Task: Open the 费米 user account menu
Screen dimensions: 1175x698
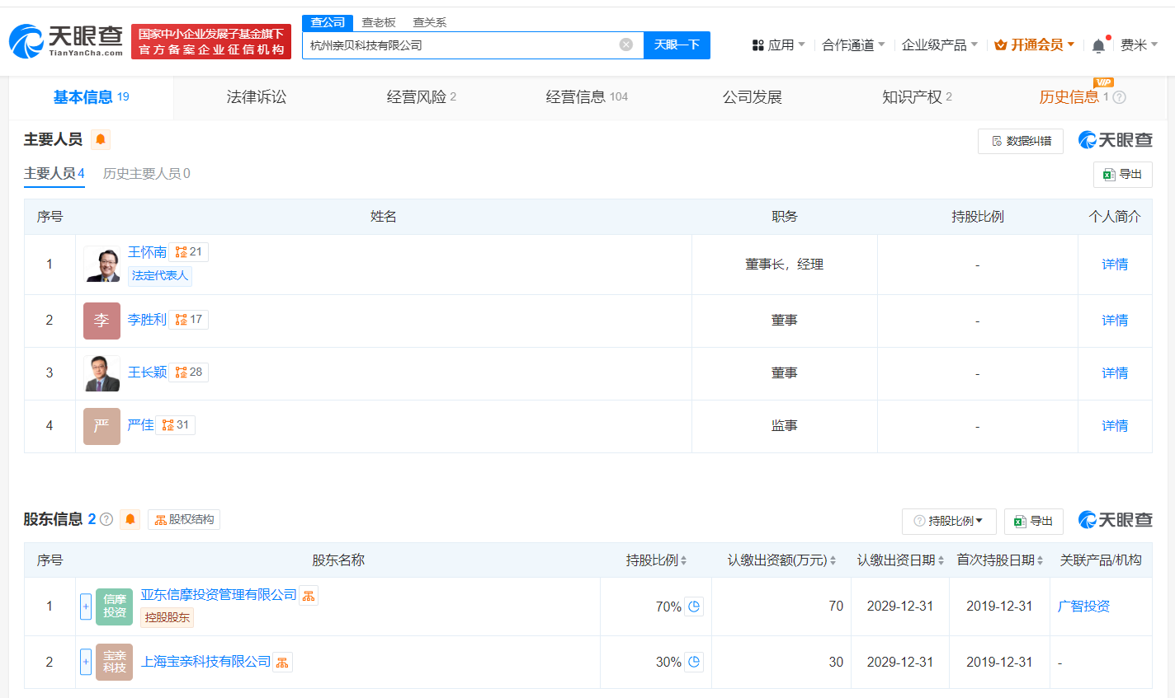Action: click(x=1139, y=45)
